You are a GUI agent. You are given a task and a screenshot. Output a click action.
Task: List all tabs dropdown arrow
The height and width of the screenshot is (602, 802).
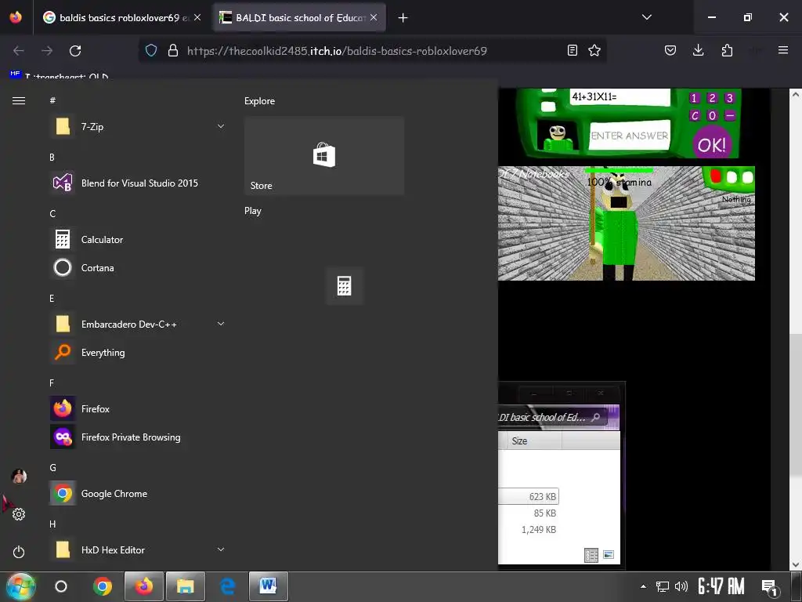point(646,17)
